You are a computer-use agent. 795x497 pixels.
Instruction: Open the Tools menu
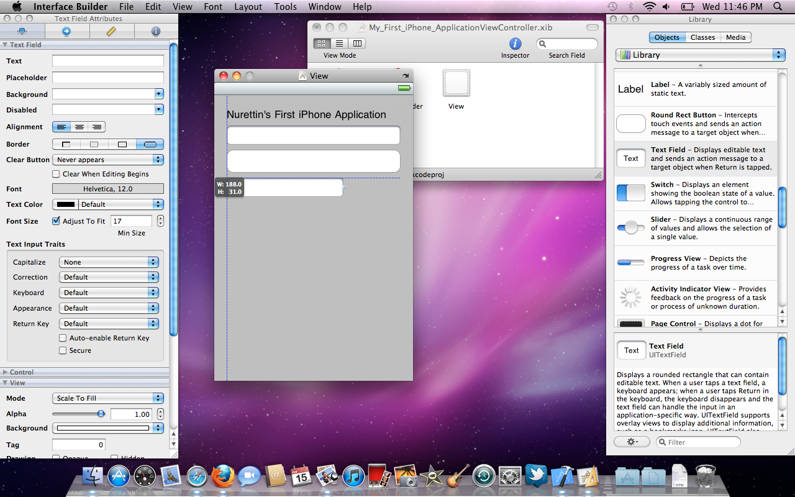285,7
